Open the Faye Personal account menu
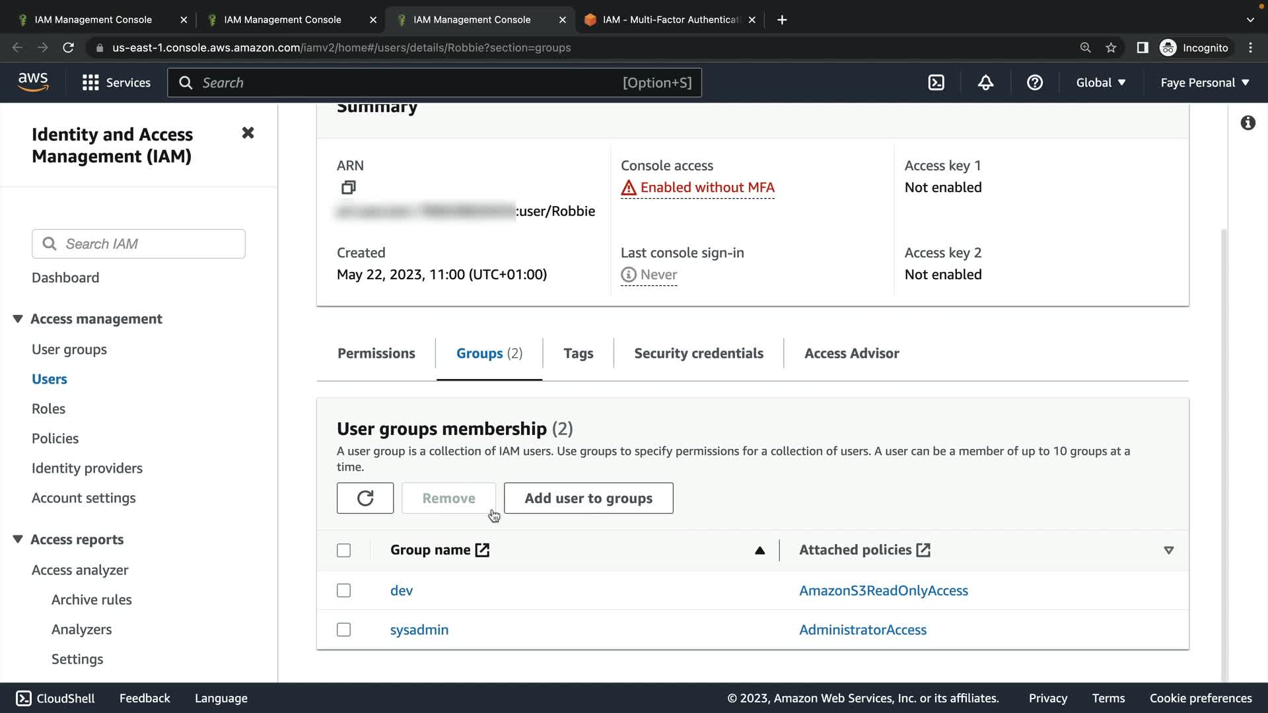The image size is (1268, 713). (1205, 83)
